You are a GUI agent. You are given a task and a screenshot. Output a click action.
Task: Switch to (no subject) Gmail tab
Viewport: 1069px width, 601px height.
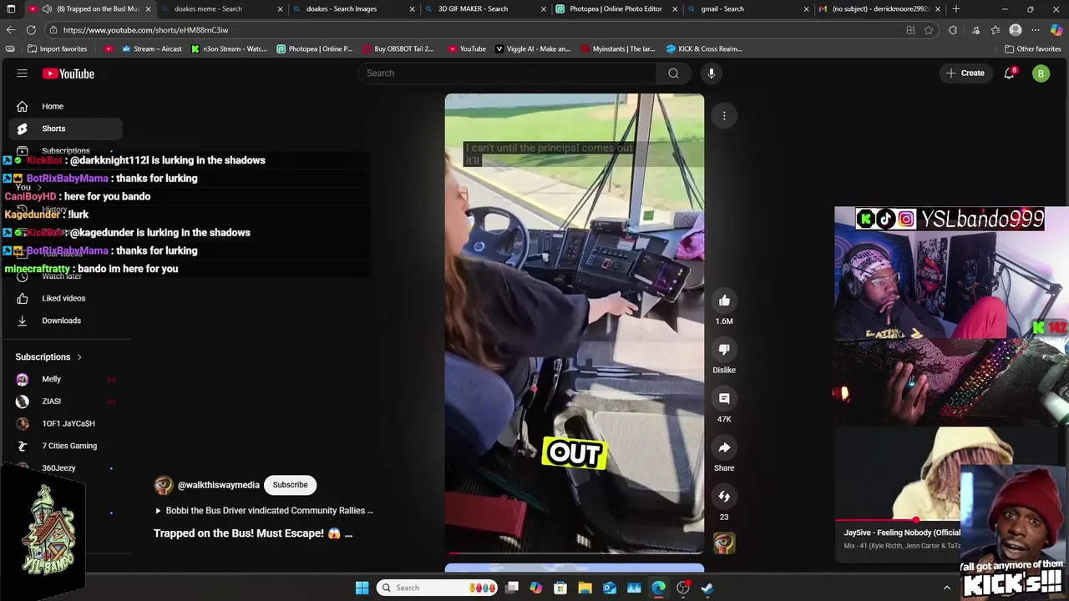pos(880,9)
